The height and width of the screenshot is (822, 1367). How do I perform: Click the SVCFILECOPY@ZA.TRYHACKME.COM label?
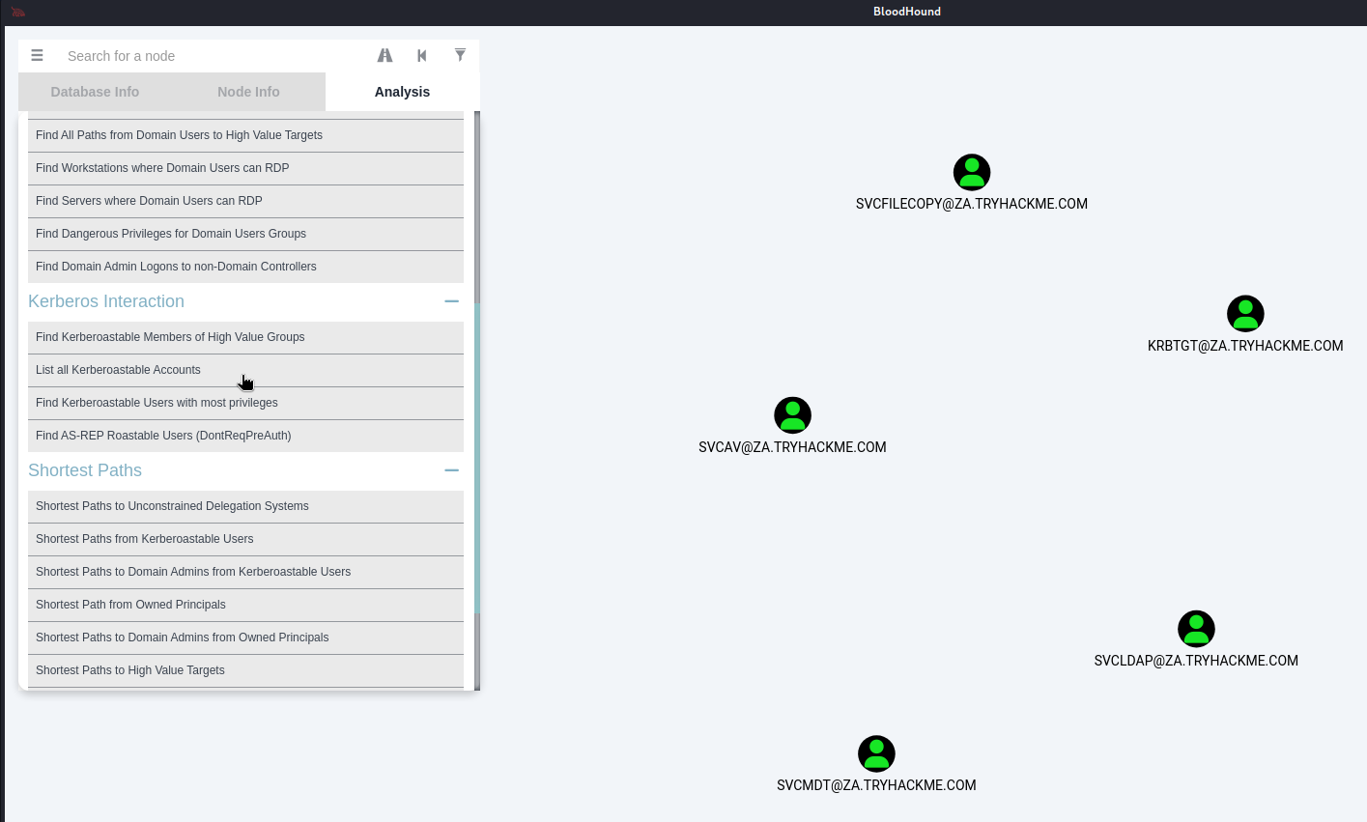972,204
